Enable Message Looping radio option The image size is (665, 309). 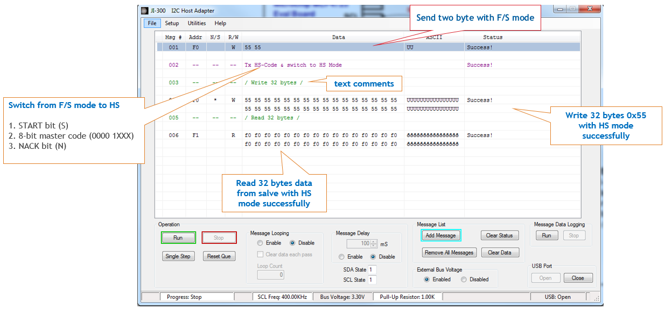tap(260, 243)
